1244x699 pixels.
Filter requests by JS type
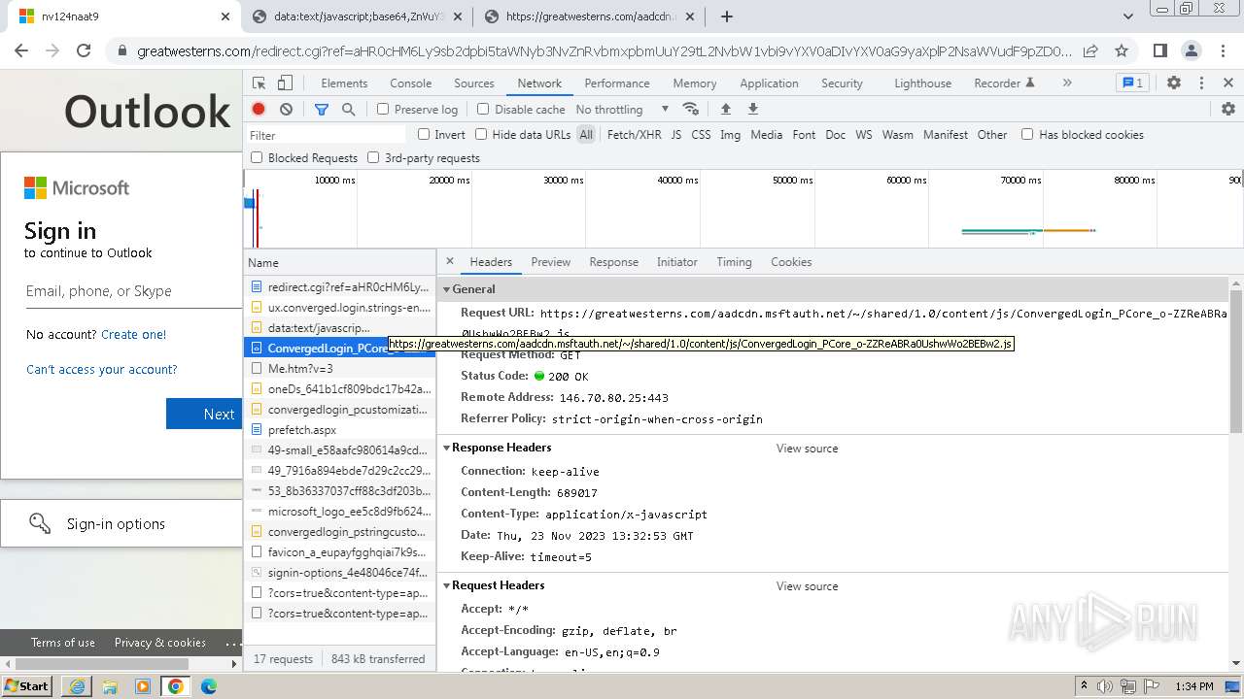676,135
